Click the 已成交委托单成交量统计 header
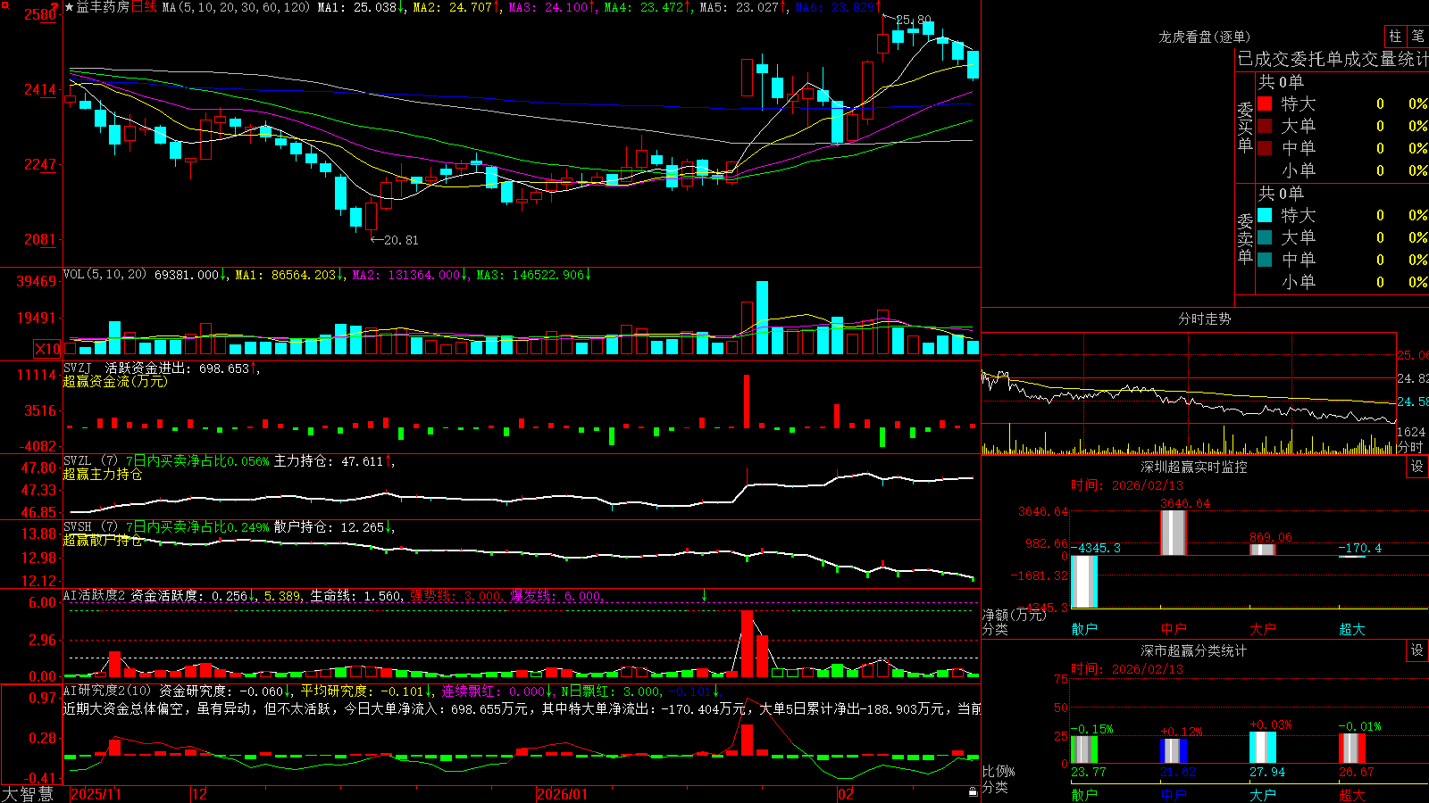Viewport: 1429px width, 803px height. (1333, 59)
